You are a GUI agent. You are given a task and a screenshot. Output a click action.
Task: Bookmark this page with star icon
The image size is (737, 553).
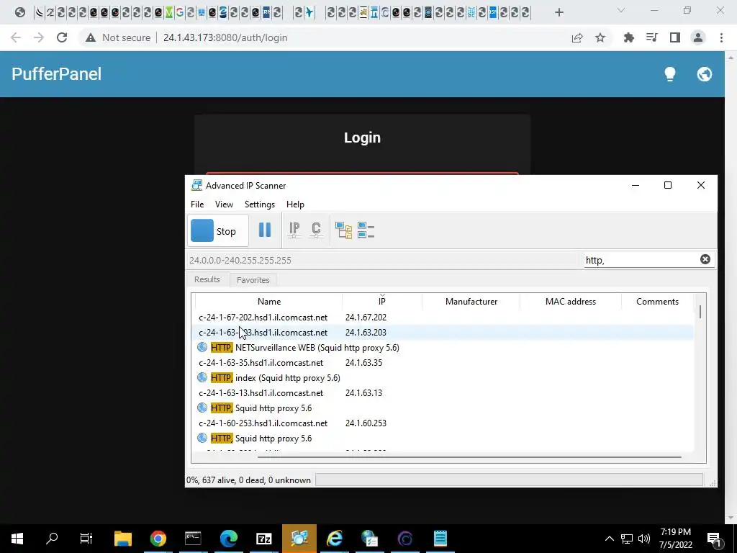600,37
